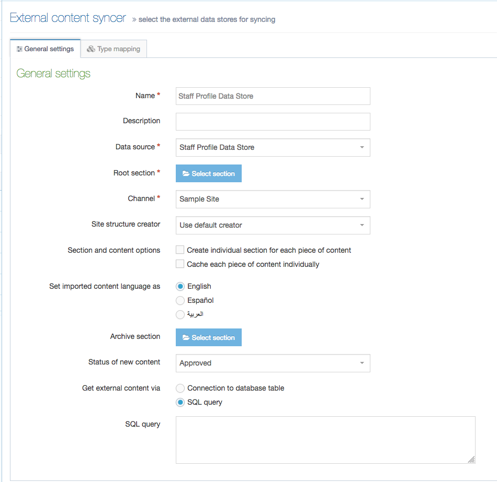Click the SQL query textarea resize handle
The width and height of the screenshot is (497, 482).
471,460
